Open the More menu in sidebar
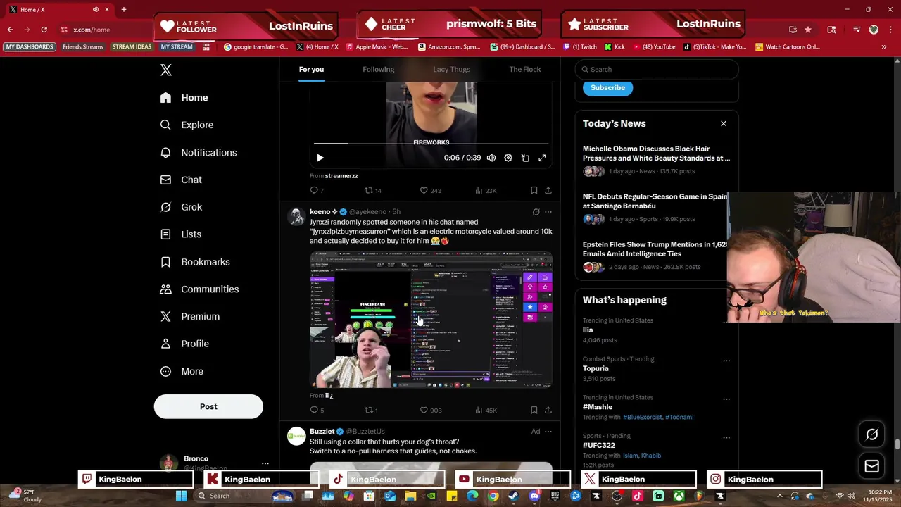This screenshot has height=507, width=901. click(182, 371)
